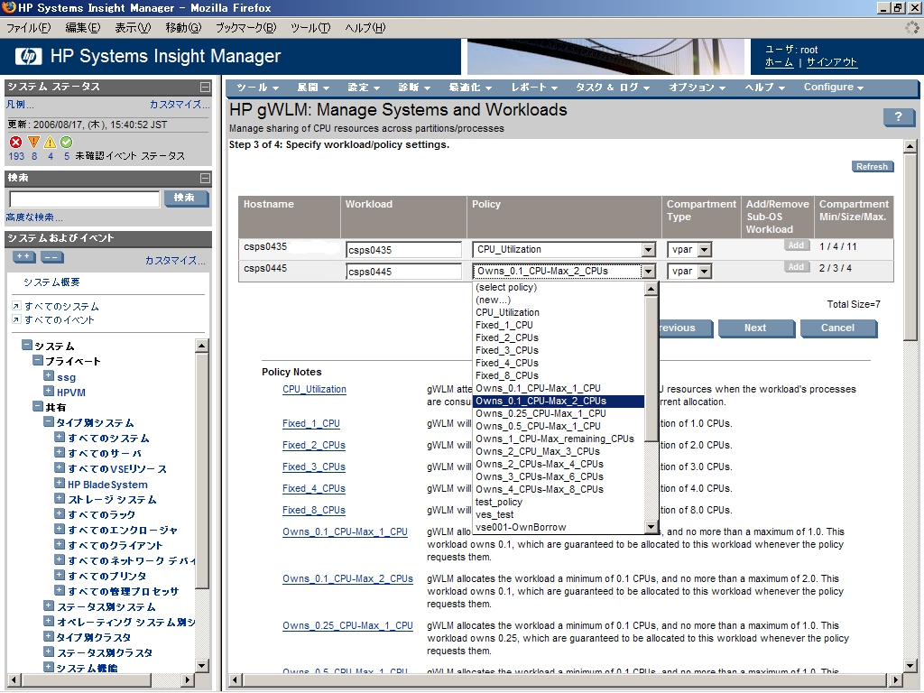Click the サインアウト link
924x693 pixels.
(831, 62)
